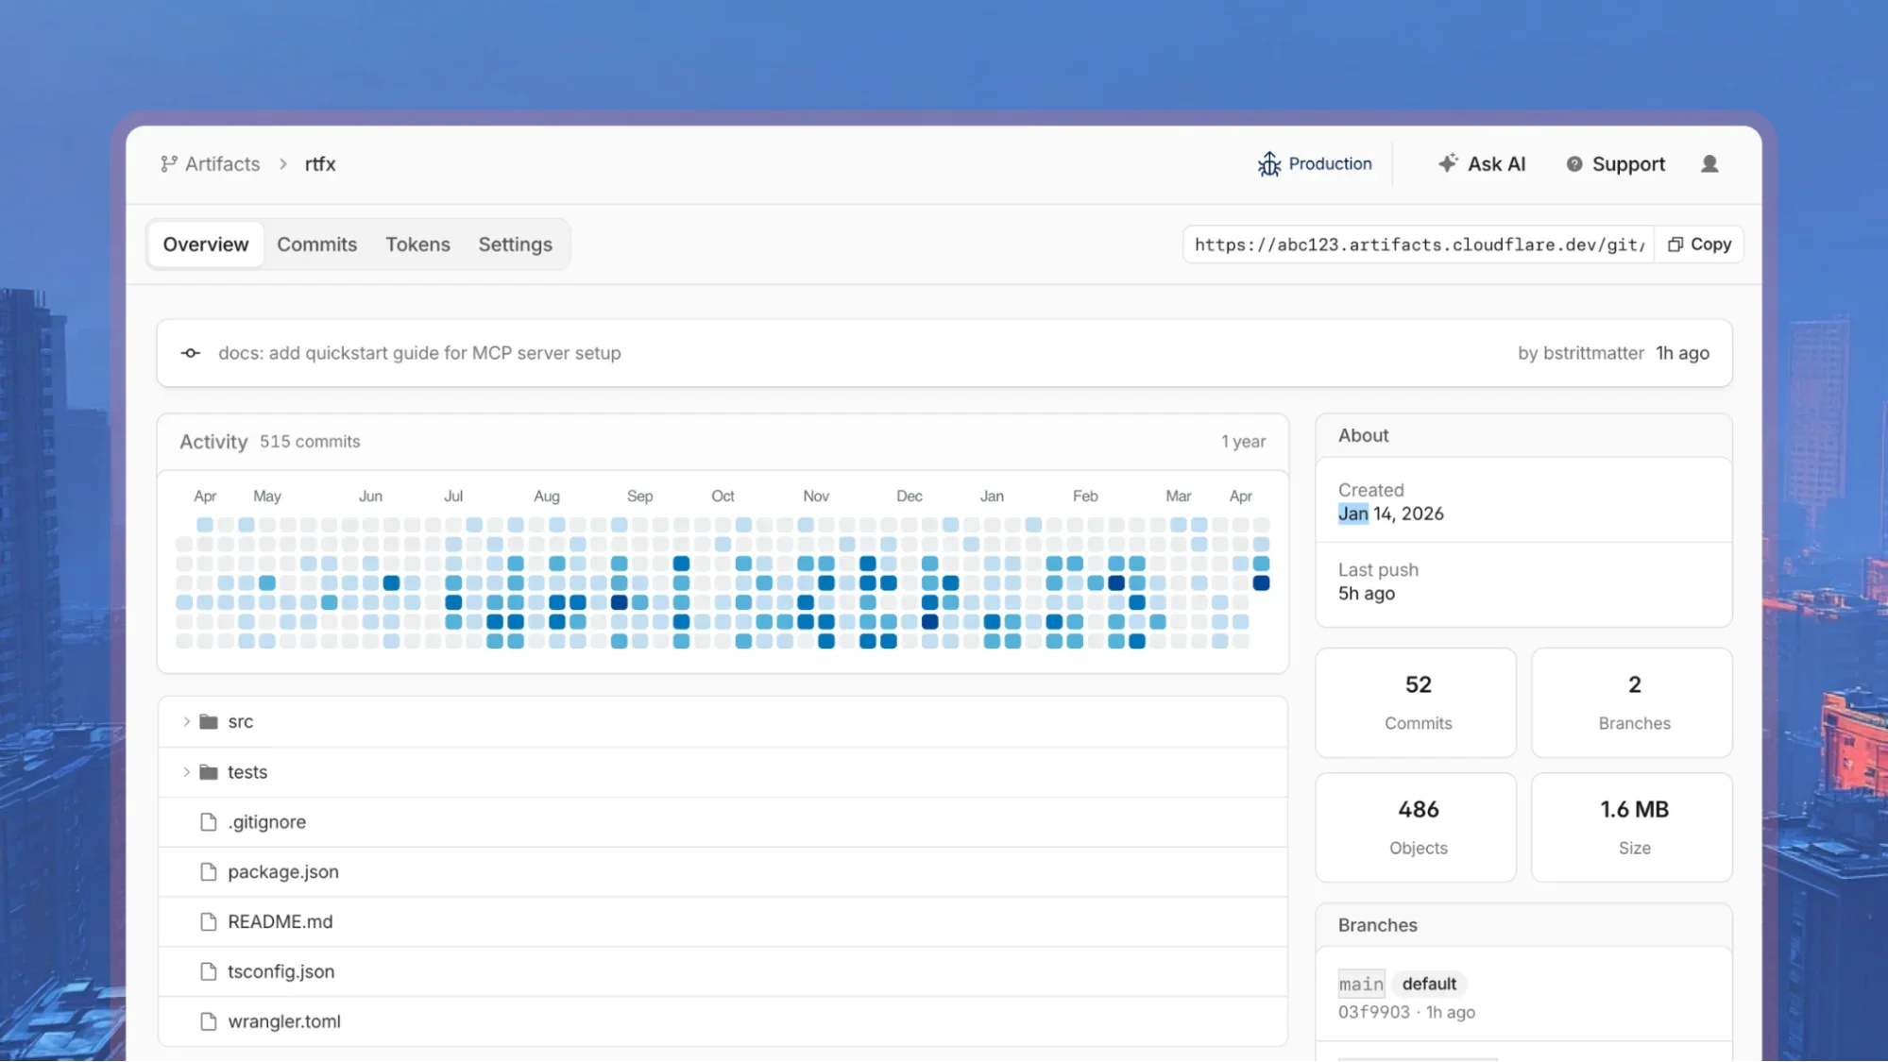The image size is (1888, 1062).
Task: Click the branch icon beside the Artifacts breadcrumb
Action: [168, 163]
